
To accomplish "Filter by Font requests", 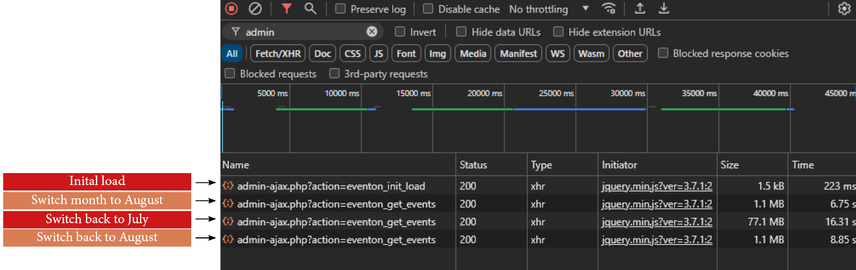I will coord(406,53).
